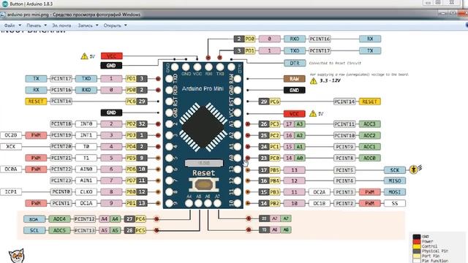Click the INT1 label
The width and height of the screenshot is (468, 263).
(x=86, y=135)
